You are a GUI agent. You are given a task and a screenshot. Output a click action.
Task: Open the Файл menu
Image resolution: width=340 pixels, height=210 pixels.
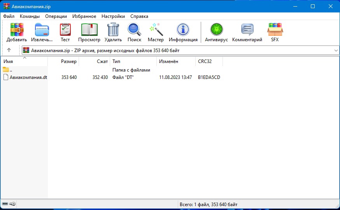9,16
